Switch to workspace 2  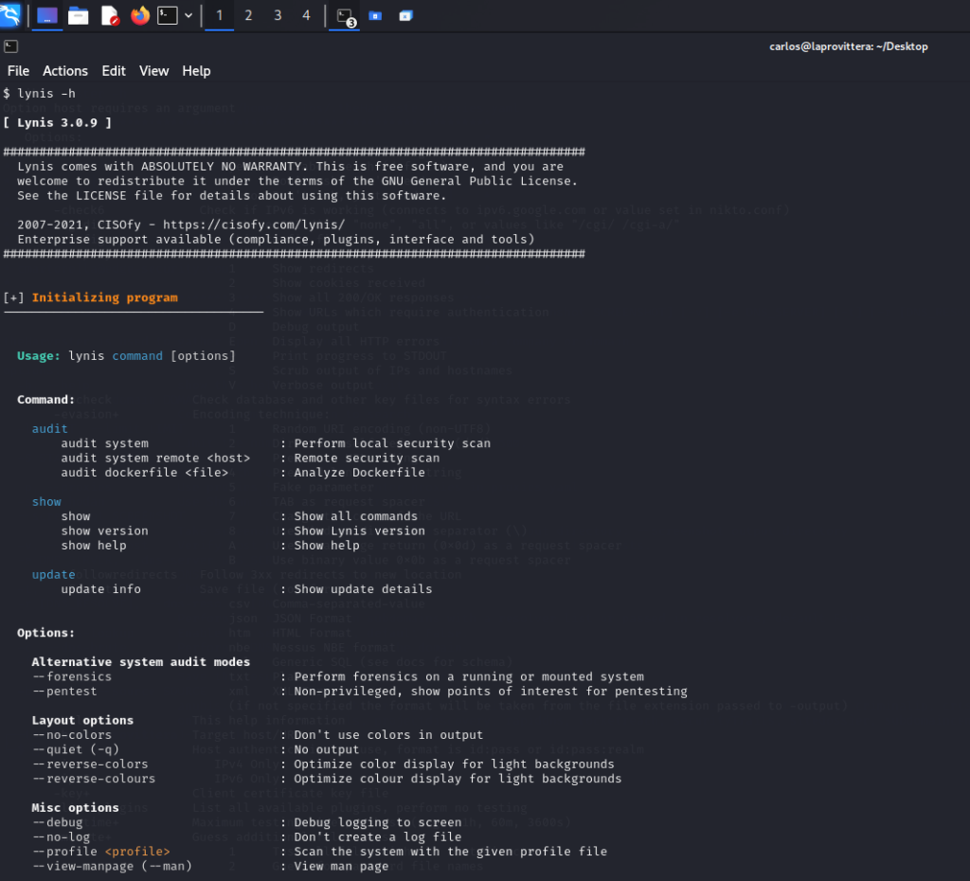248,15
